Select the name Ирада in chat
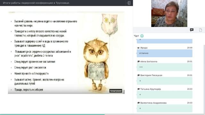This screenshot has height=115, width=205. [x=144, y=48]
